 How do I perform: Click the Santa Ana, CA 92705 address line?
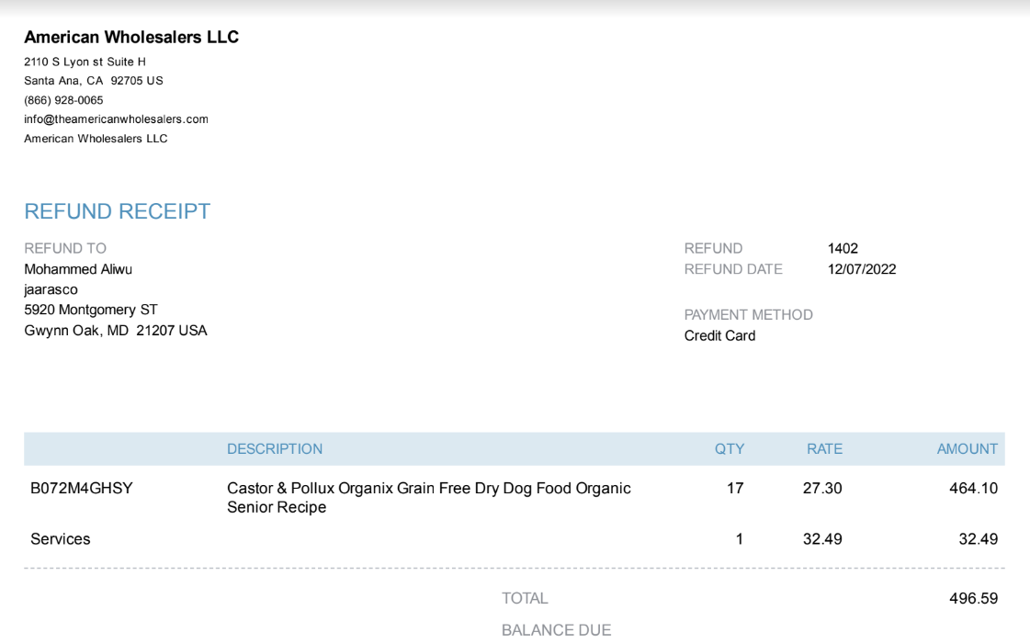click(94, 81)
